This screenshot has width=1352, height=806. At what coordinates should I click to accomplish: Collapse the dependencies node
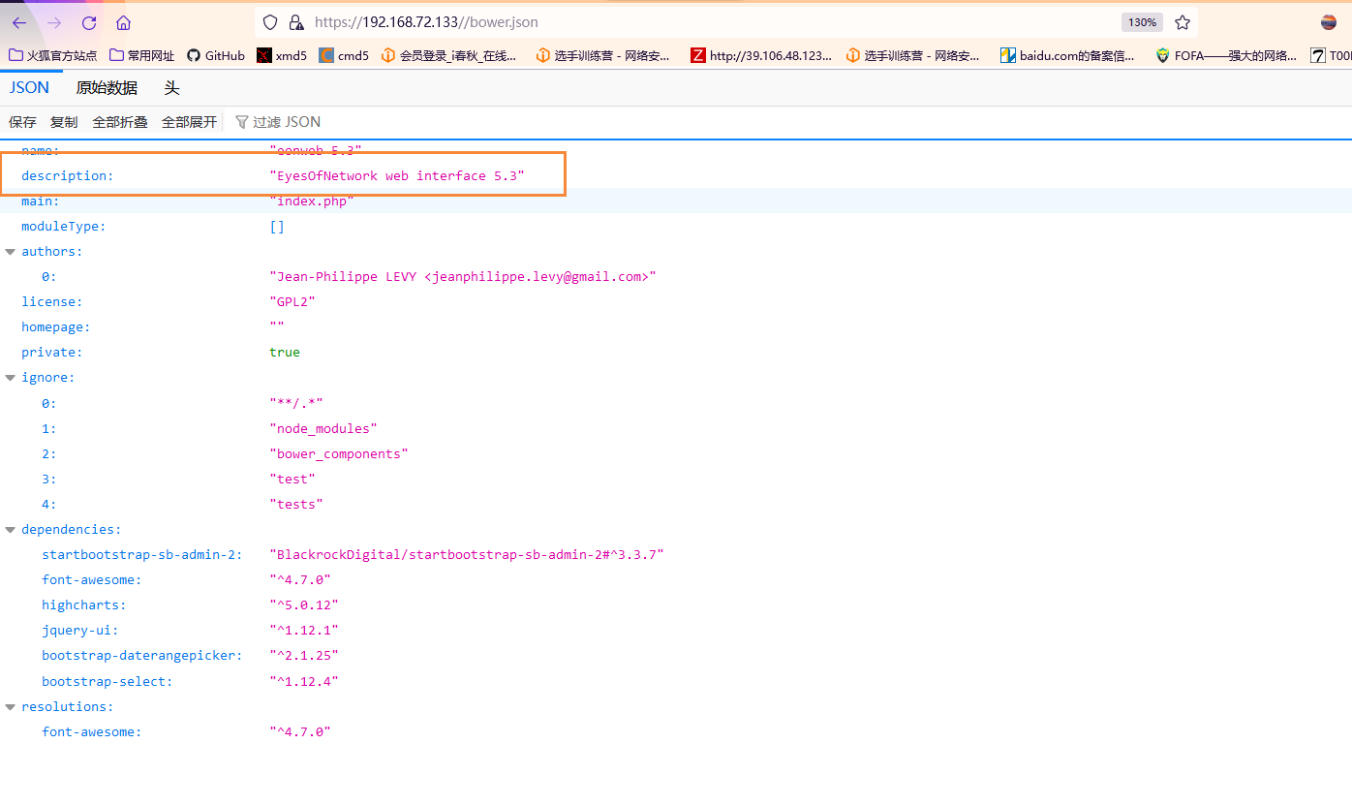(x=11, y=530)
